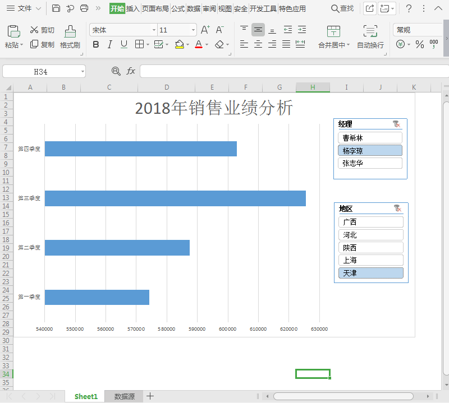Toggle vertical middle alignment

258,30
